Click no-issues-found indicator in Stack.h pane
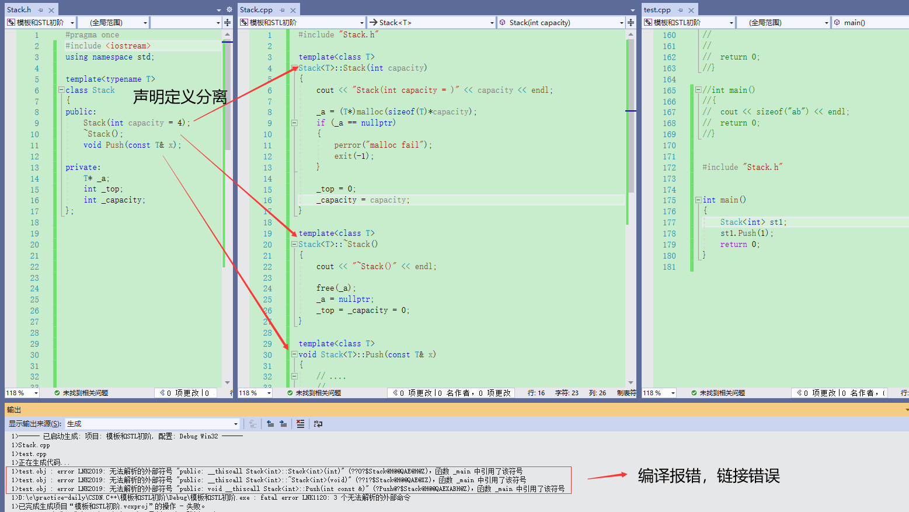This screenshot has width=909, height=512. click(x=81, y=393)
